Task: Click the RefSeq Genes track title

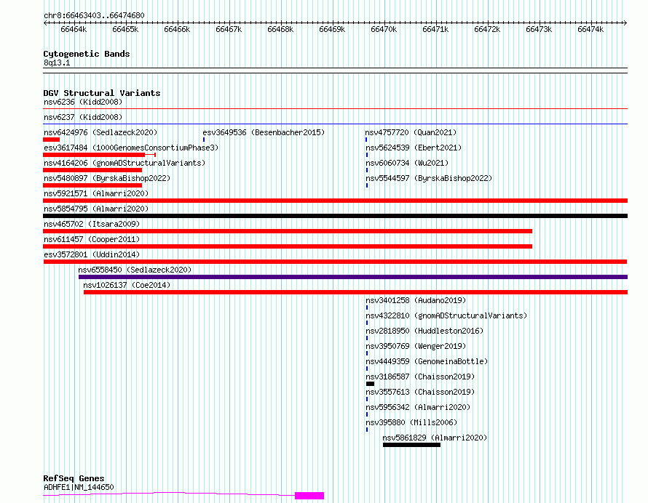Action: (x=74, y=479)
